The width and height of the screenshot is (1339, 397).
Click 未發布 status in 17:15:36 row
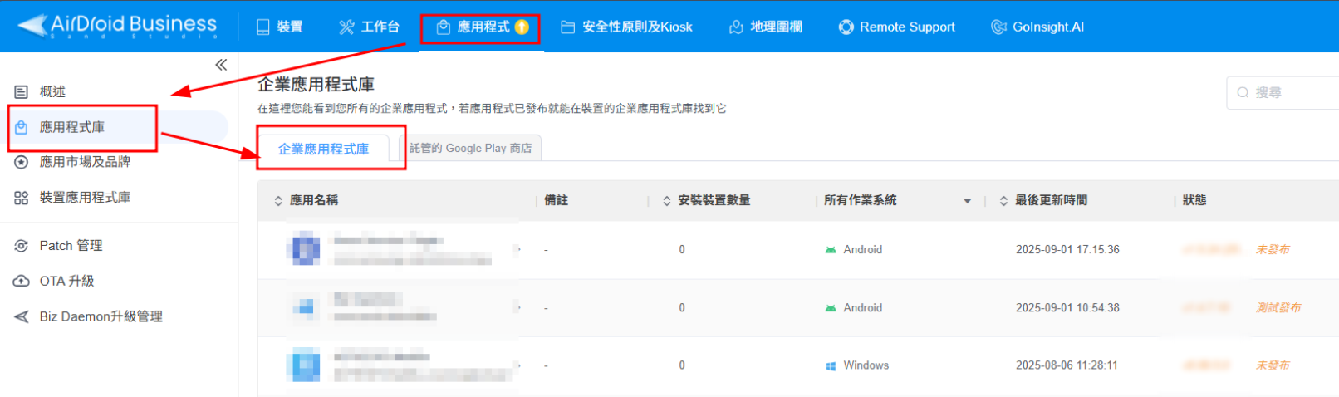(x=1273, y=249)
